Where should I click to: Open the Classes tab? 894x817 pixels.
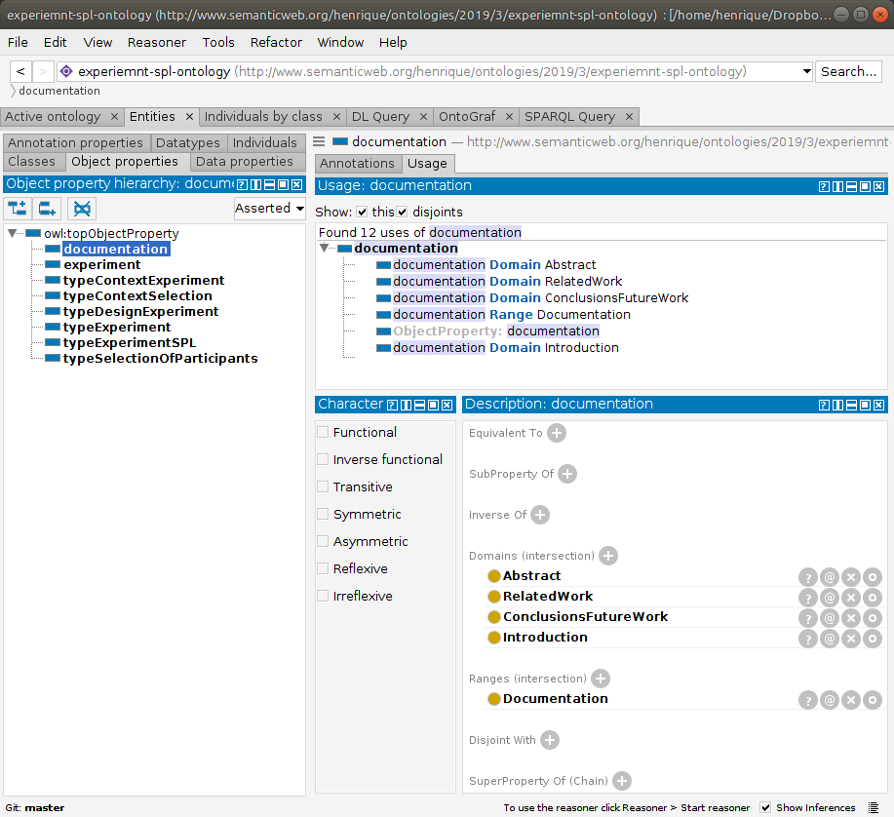pos(32,161)
